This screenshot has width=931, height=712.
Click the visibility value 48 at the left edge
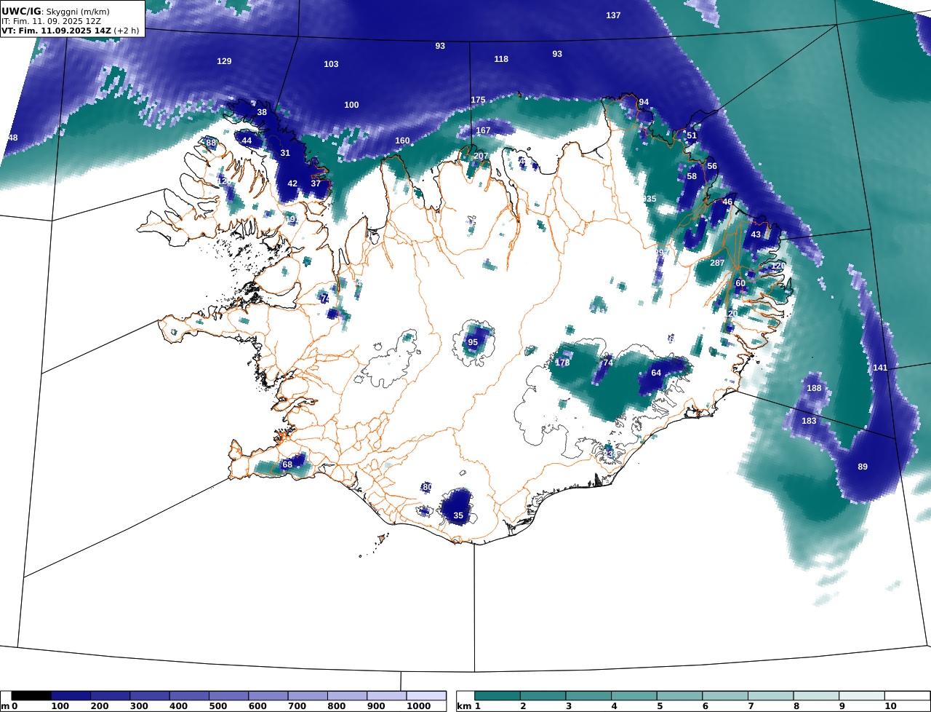click(x=12, y=138)
